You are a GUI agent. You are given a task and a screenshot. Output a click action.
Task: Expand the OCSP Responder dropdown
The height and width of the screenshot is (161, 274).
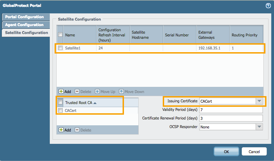(x=259, y=127)
